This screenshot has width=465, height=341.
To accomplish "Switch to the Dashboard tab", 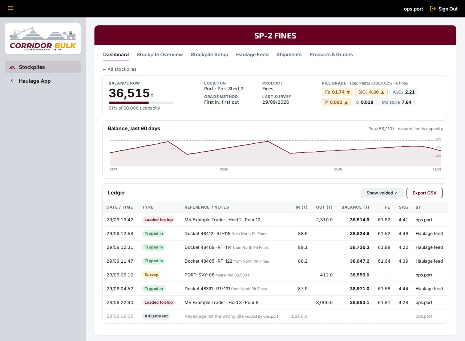I will pyautogui.click(x=116, y=54).
